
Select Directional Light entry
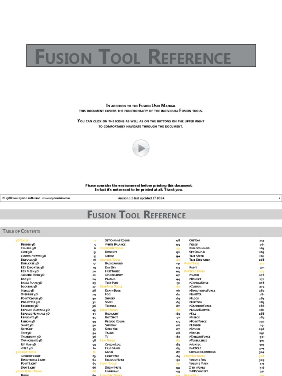coord(33,360)
